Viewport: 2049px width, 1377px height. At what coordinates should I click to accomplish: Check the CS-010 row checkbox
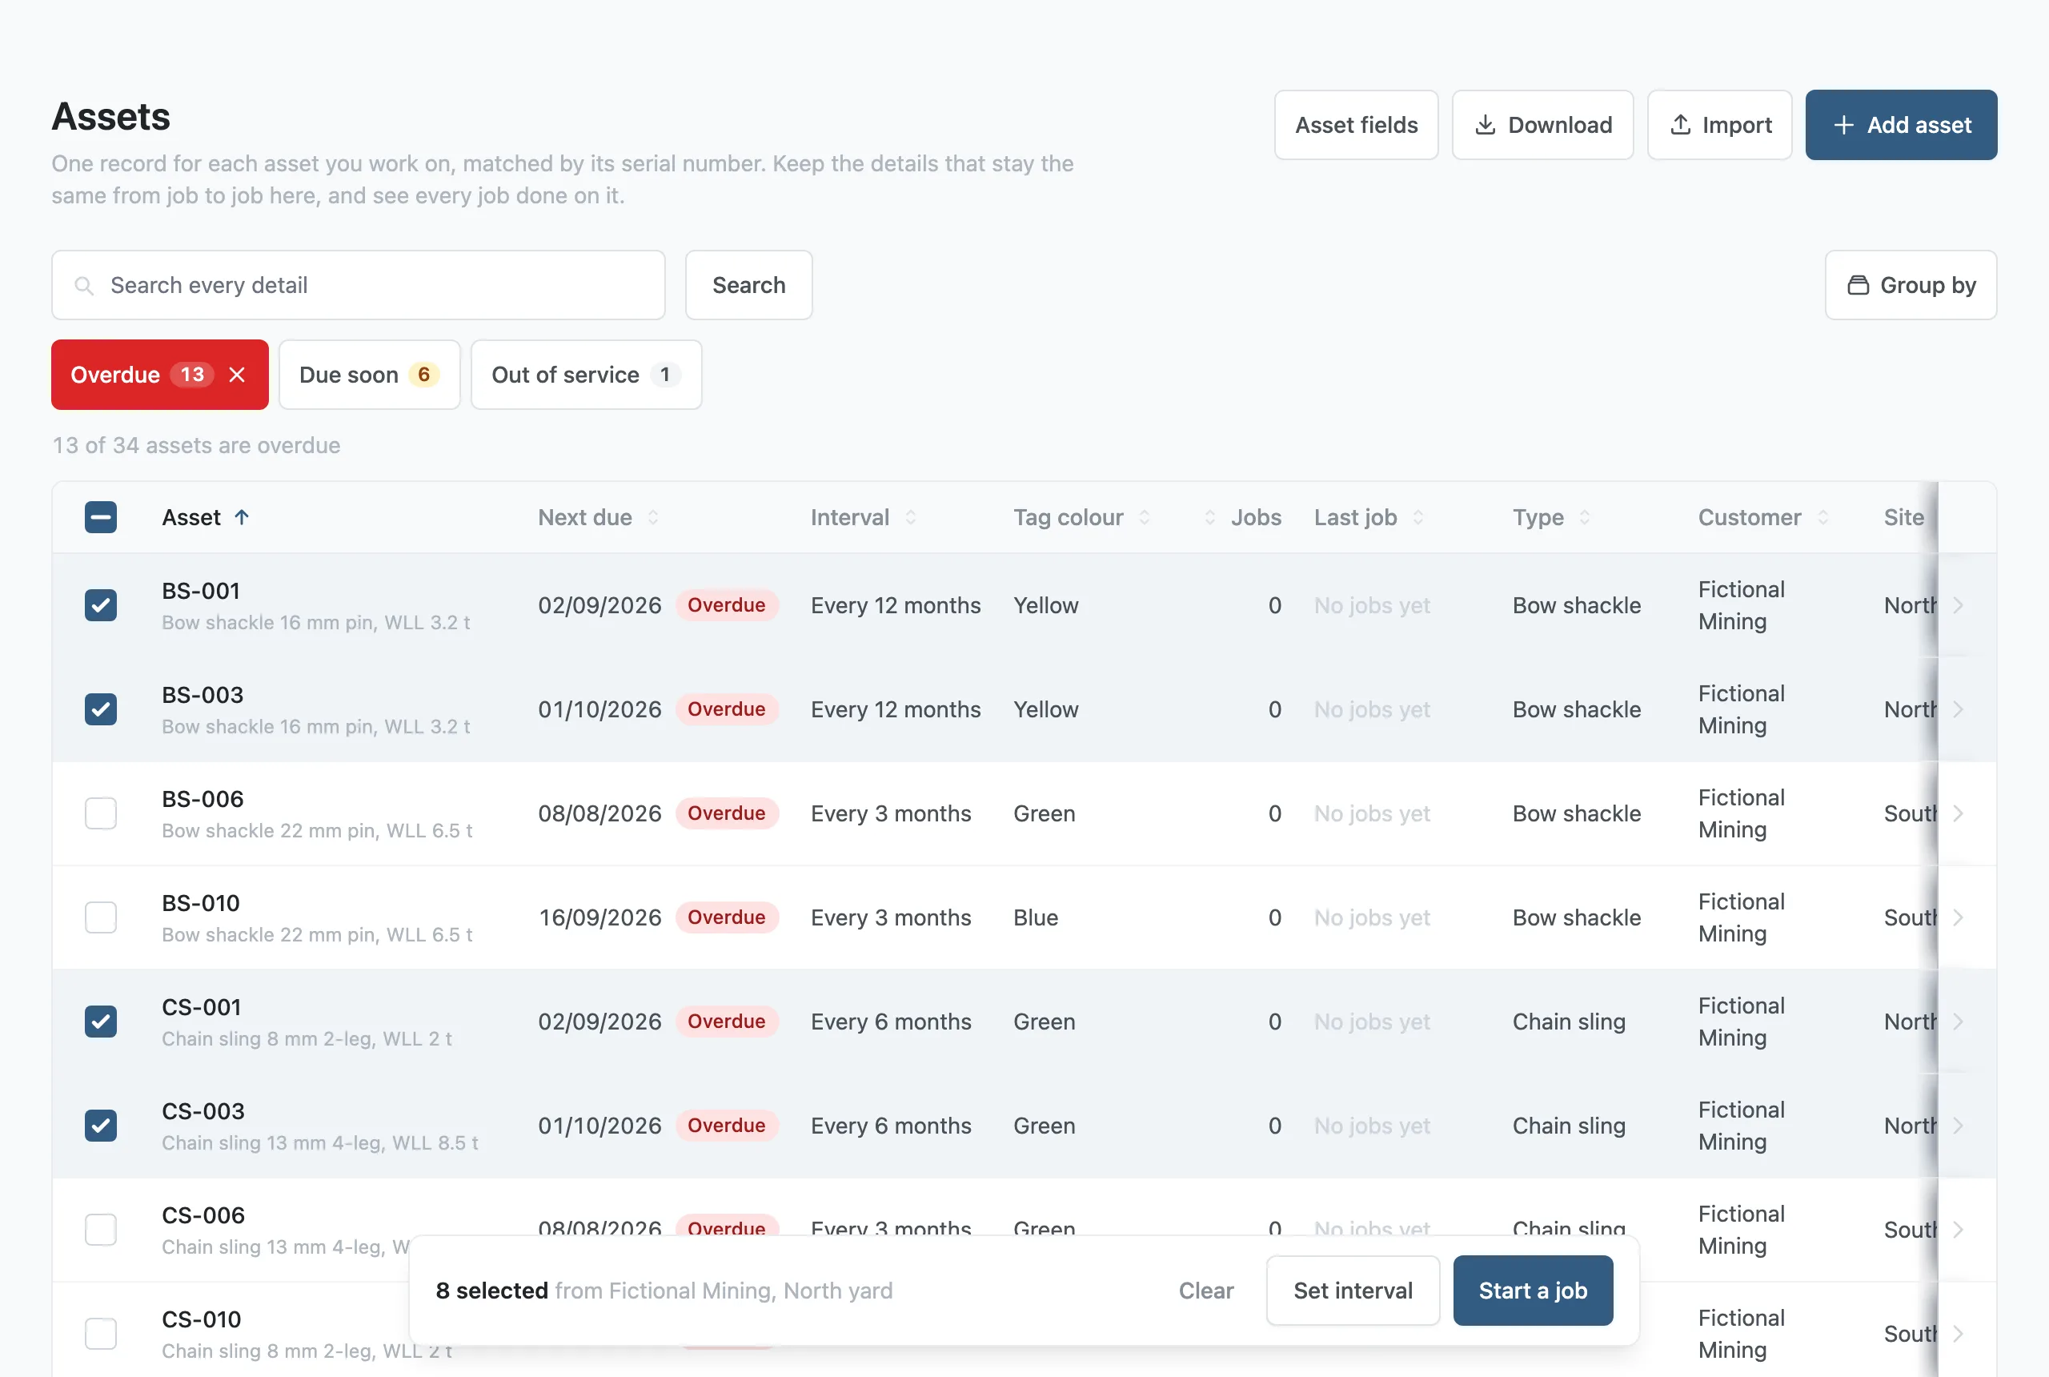101,1334
